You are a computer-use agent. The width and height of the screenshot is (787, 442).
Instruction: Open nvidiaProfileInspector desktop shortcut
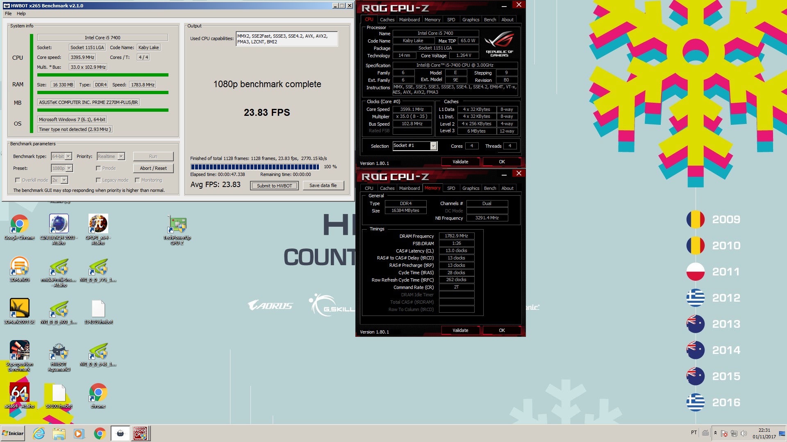59,272
